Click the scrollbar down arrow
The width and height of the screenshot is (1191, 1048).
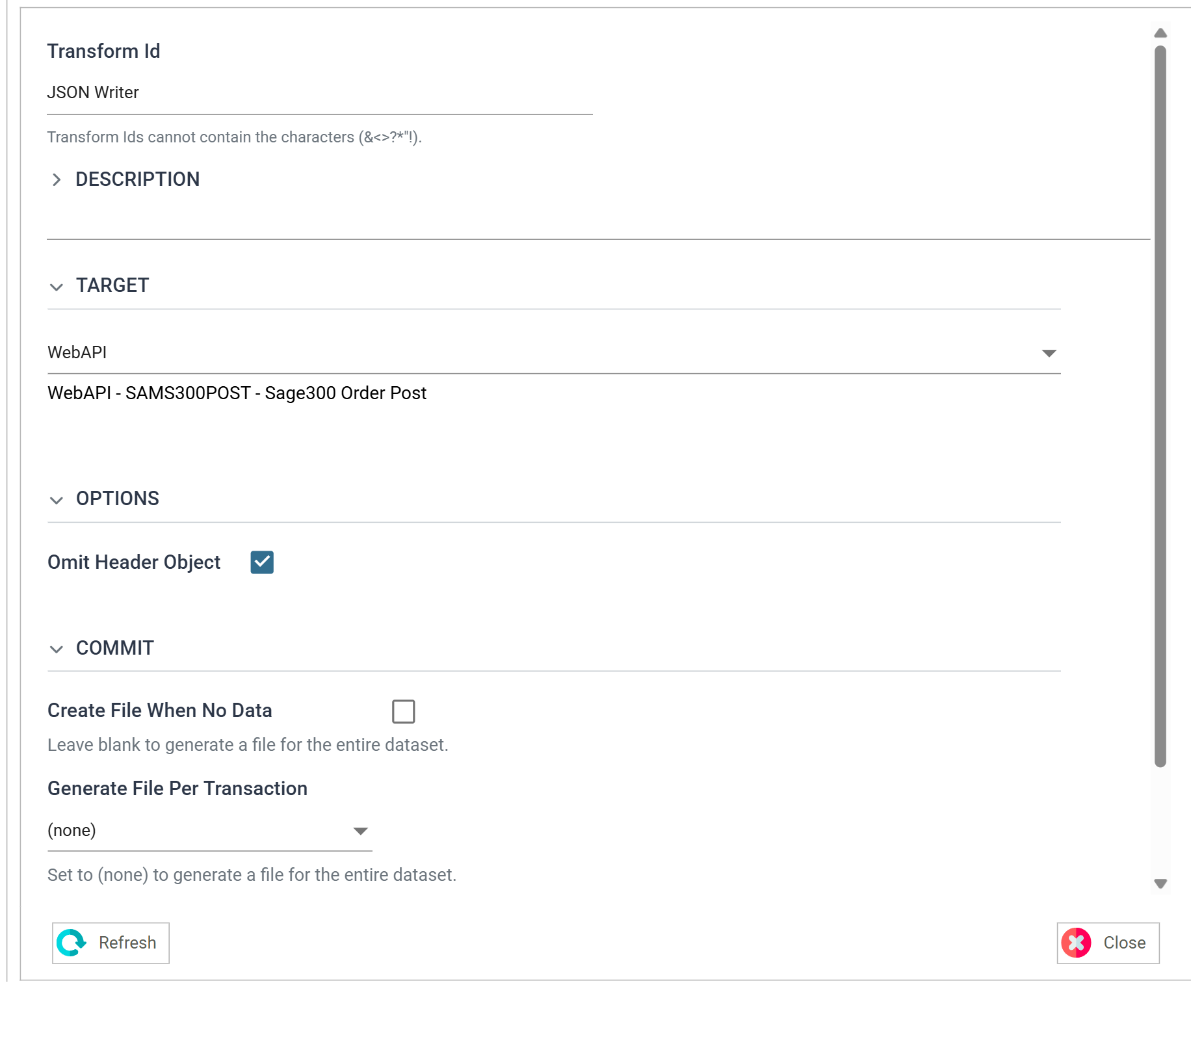(1160, 884)
